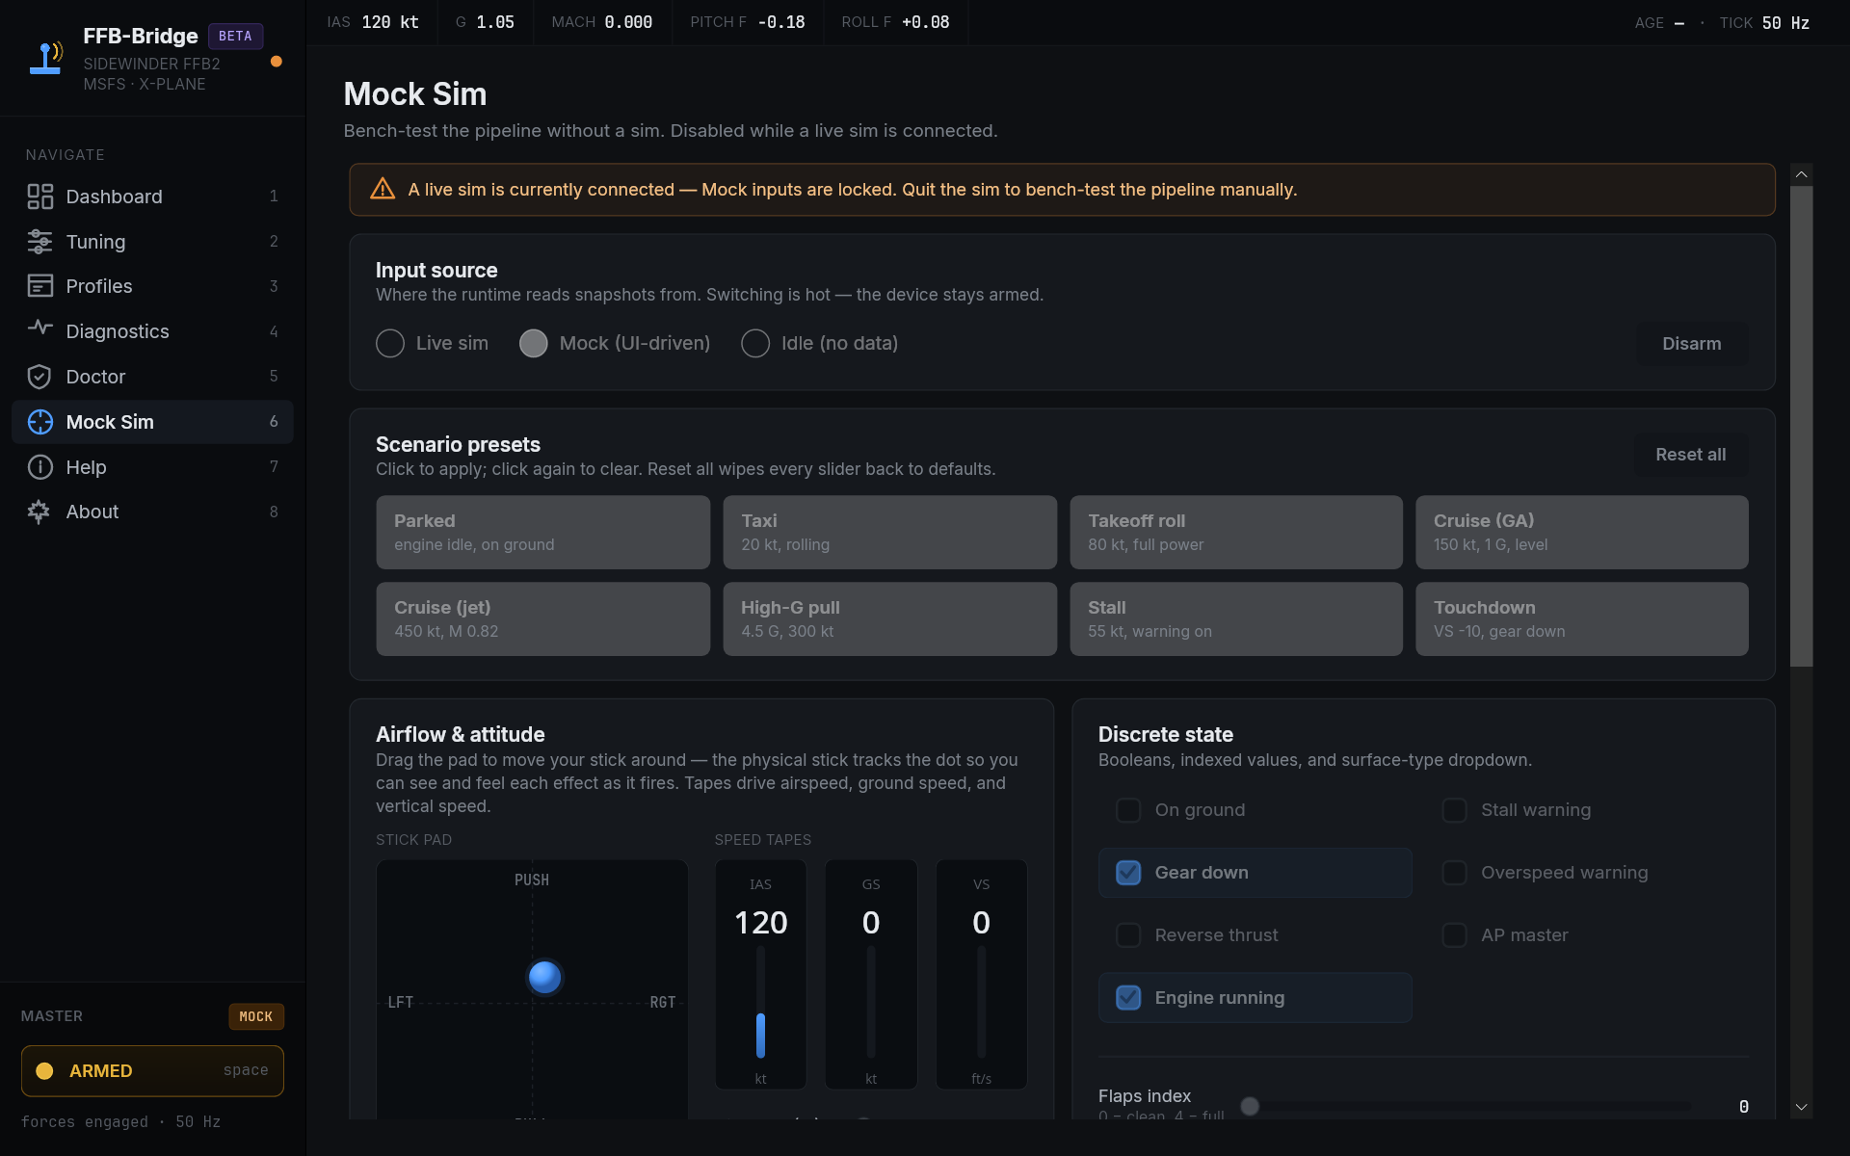Viewport: 1850px width, 1156px height.
Task: Click the Tuning sliders icon
Action: (x=40, y=242)
